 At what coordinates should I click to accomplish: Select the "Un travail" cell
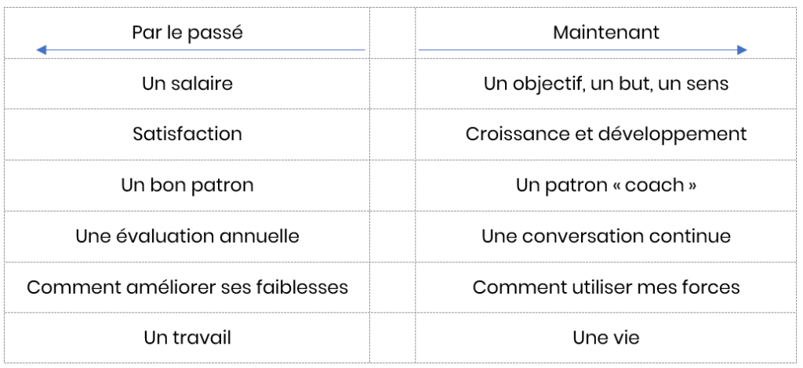tap(187, 337)
